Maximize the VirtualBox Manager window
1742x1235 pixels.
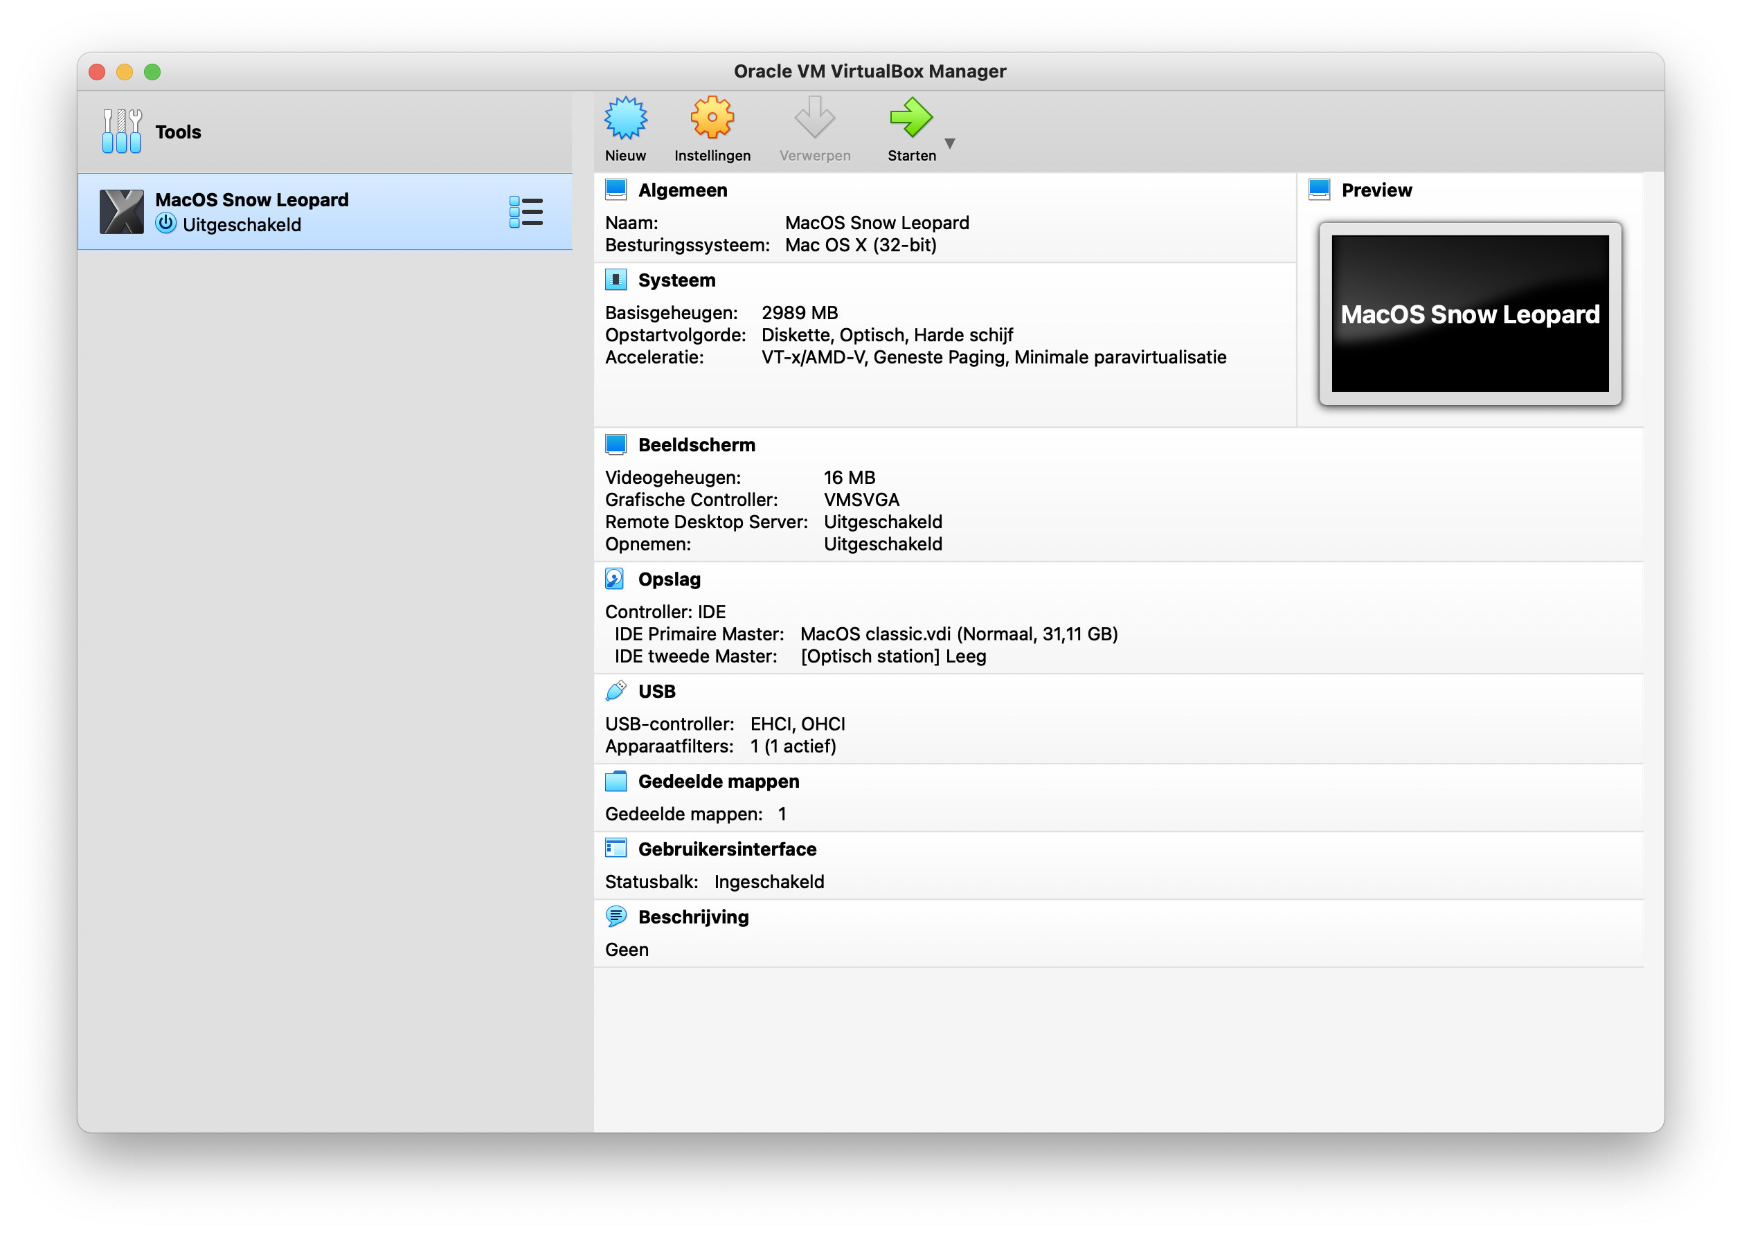[x=152, y=71]
